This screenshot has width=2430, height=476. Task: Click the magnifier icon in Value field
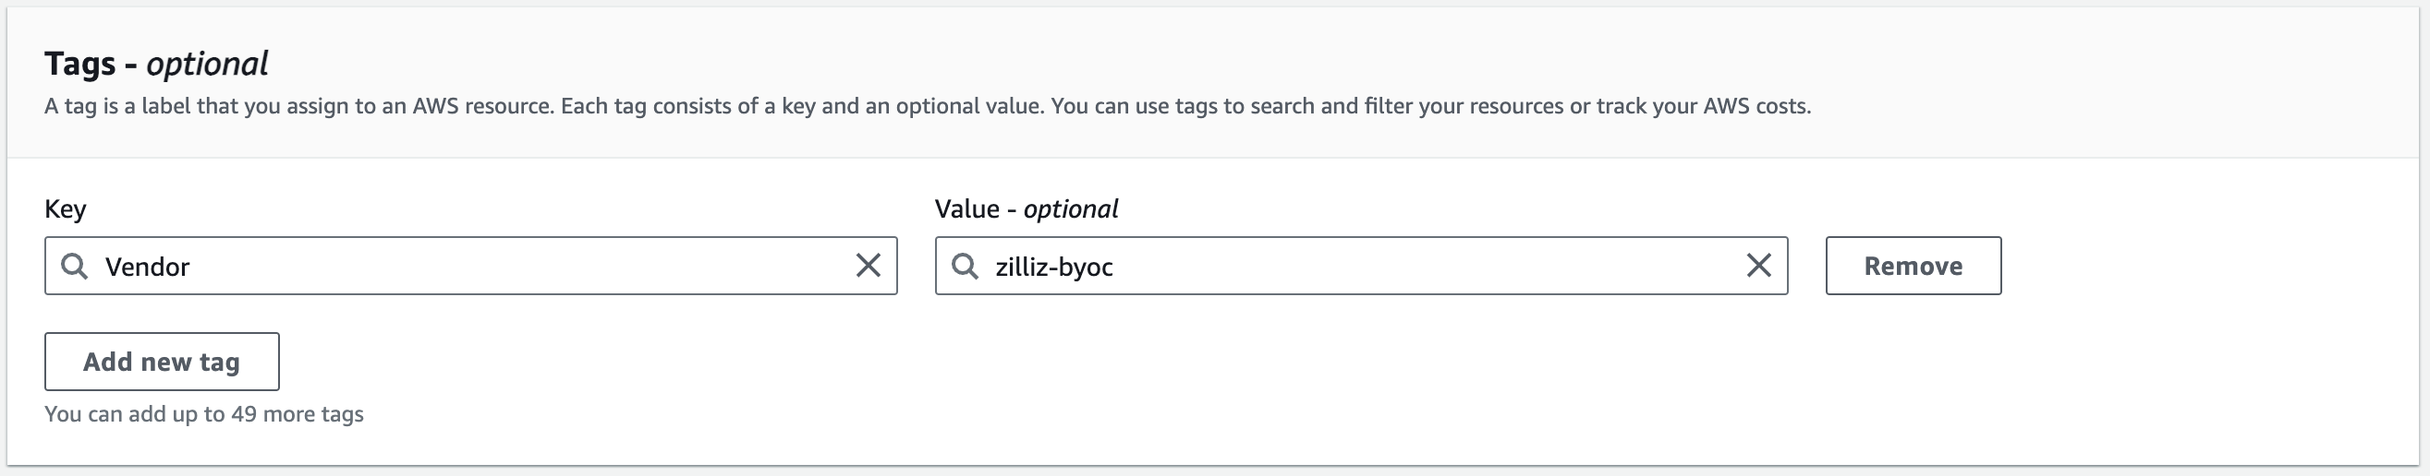[x=964, y=267]
